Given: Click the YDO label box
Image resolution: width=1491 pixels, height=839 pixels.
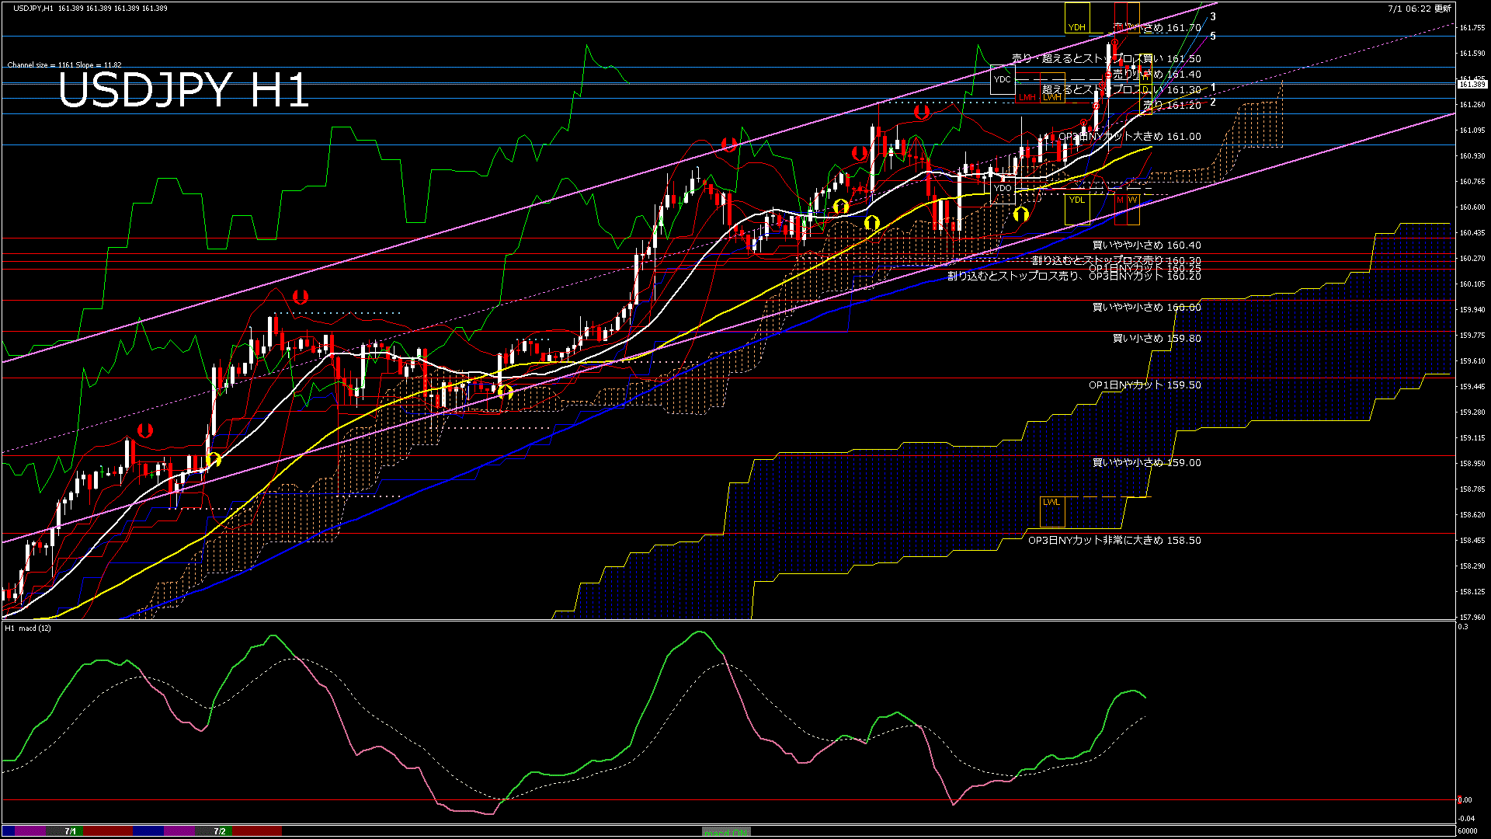Looking at the screenshot, I should click(x=1003, y=188).
